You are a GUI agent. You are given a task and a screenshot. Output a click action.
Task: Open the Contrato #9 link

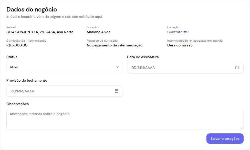[178, 32]
